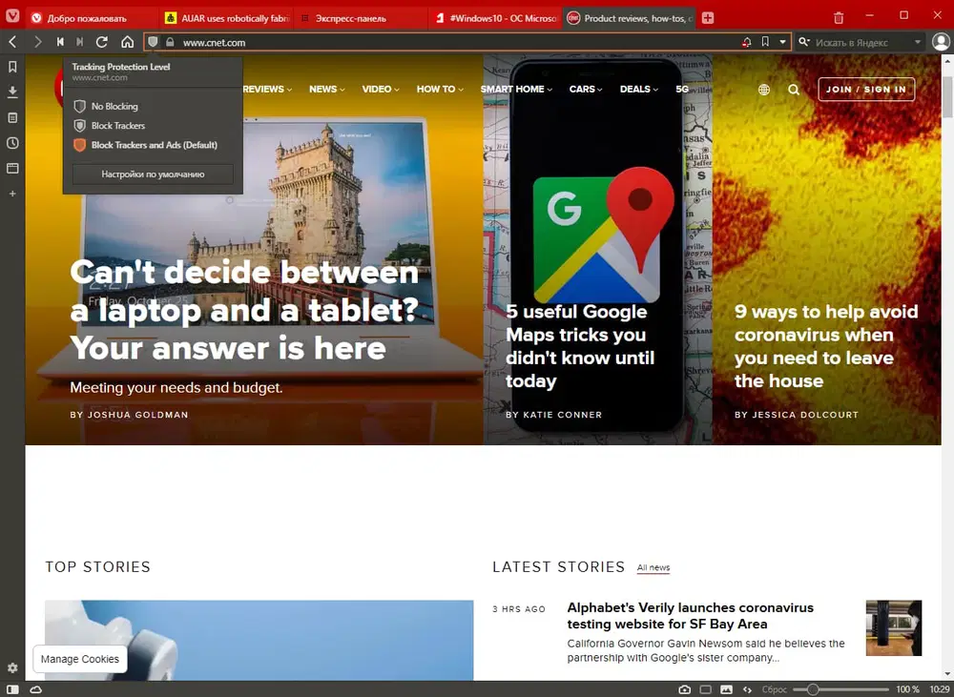Image resolution: width=954 pixels, height=697 pixels.
Task: Click the sync cloud icon
Action: (x=36, y=689)
